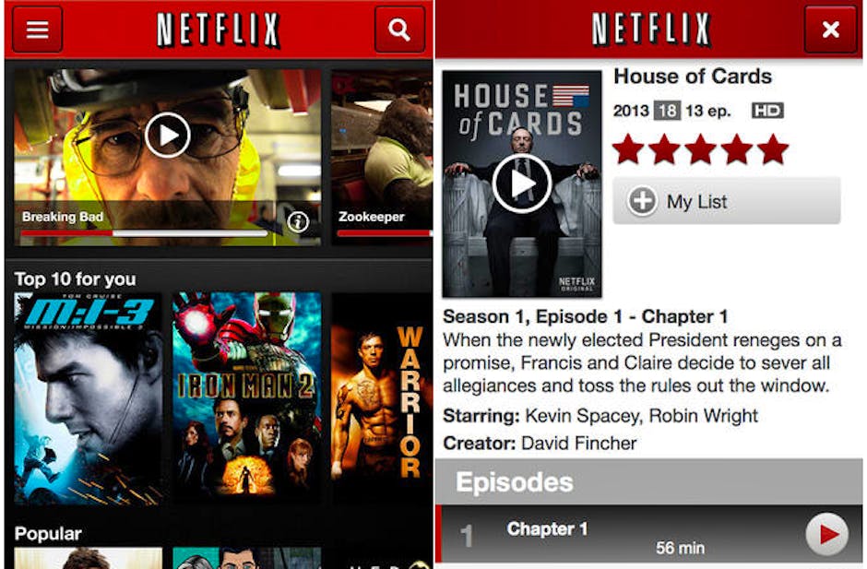Rate House of Cards five stars
This screenshot has height=569, width=867.
[x=772, y=149]
